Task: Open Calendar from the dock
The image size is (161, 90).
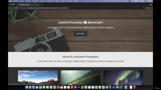Action: point(61,87)
